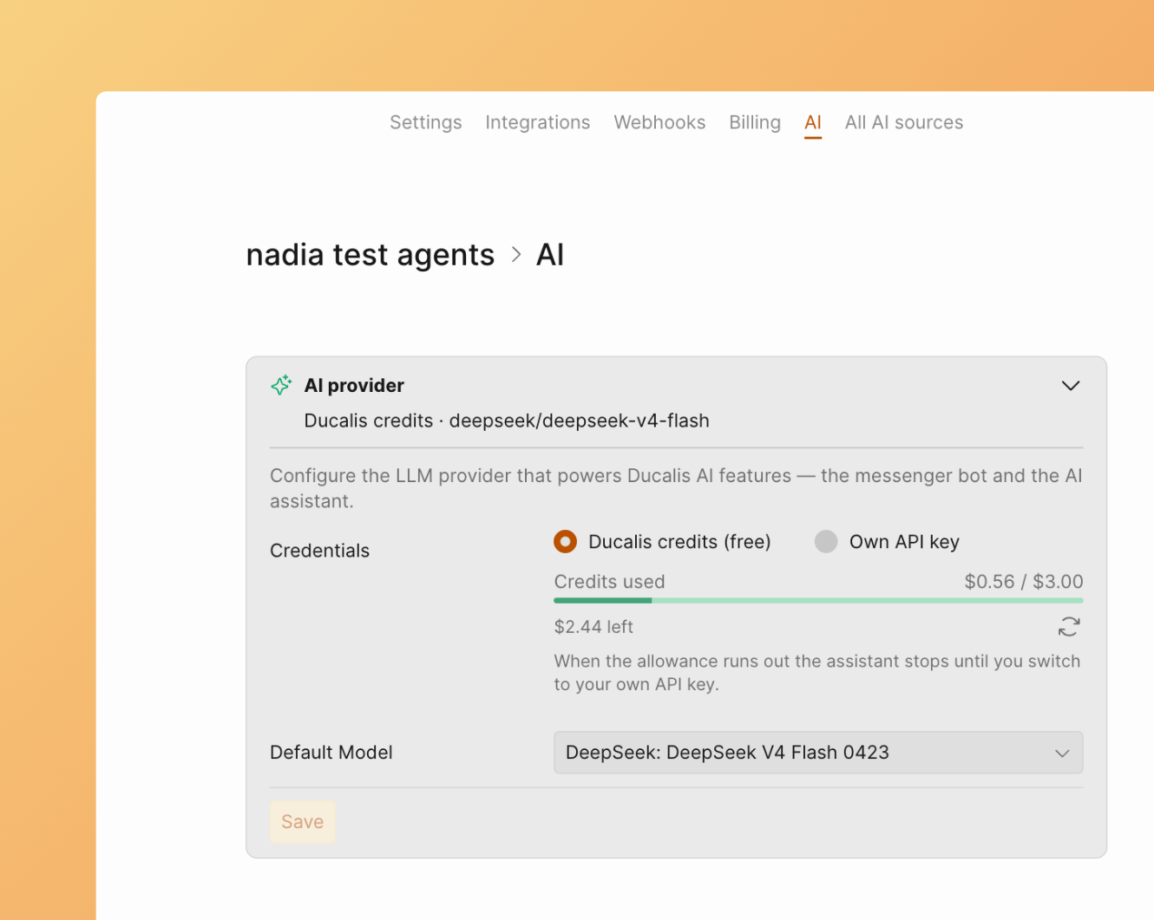This screenshot has width=1154, height=920.
Task: Click the Configure the LLM provider description
Action: pyautogui.click(x=676, y=488)
